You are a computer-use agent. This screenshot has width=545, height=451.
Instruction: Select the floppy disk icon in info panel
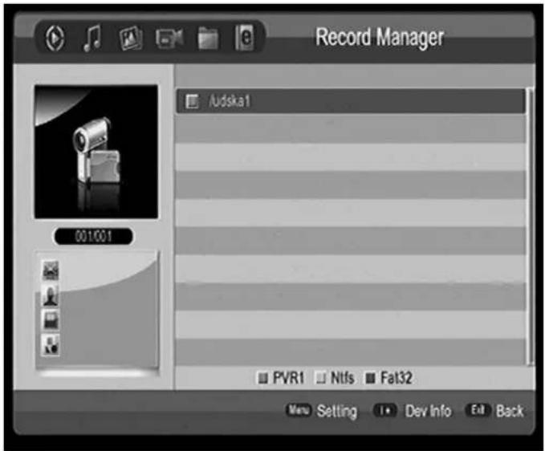tap(51, 320)
